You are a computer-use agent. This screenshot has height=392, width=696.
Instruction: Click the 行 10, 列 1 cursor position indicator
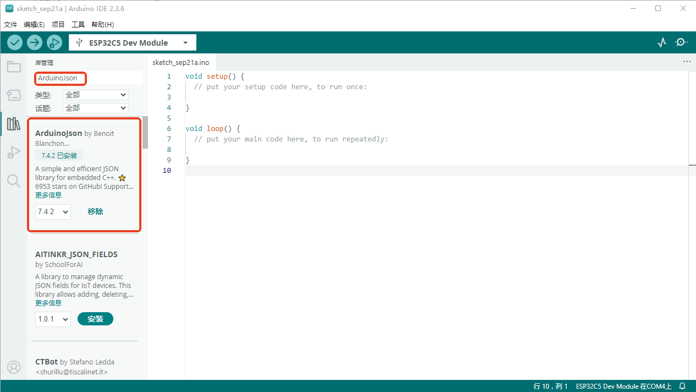pyautogui.click(x=550, y=386)
